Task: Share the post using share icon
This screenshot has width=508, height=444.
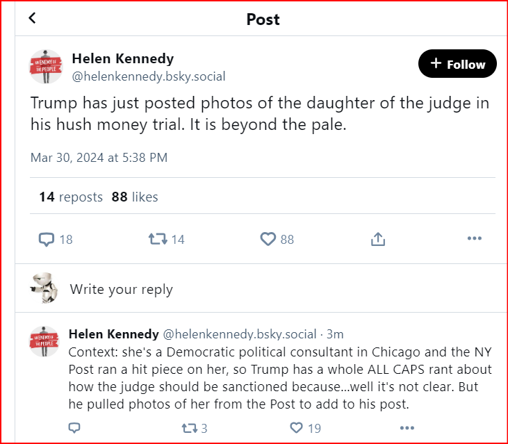Action: point(378,239)
